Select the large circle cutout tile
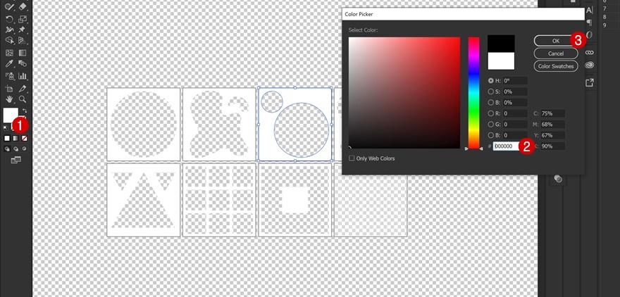Viewport: 620px width, 297px height. (144, 125)
